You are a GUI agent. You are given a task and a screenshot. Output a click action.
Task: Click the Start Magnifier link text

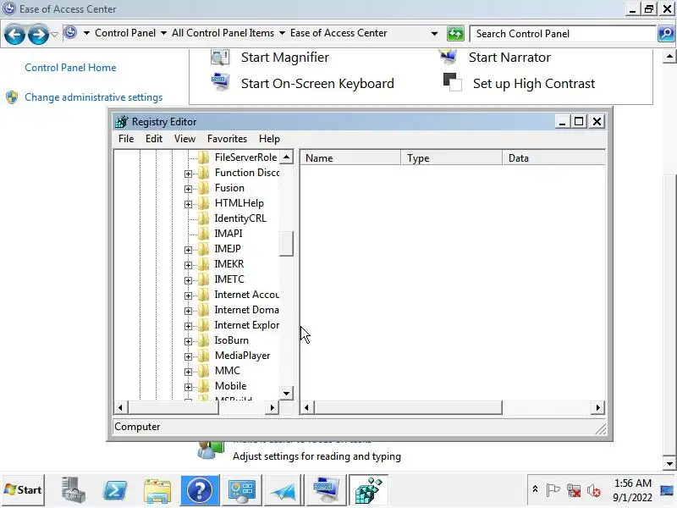coord(285,57)
